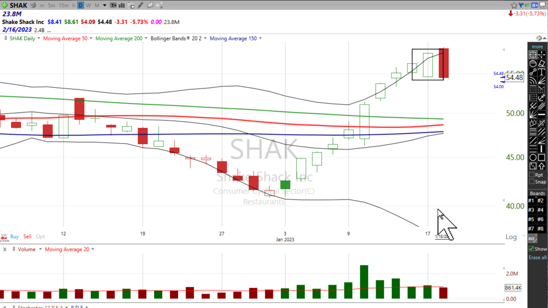Open the chart text style icon
Screen dimensions: 548x308
pos(113,5)
